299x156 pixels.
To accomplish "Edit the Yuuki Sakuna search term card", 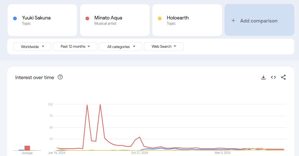I will [42, 20].
